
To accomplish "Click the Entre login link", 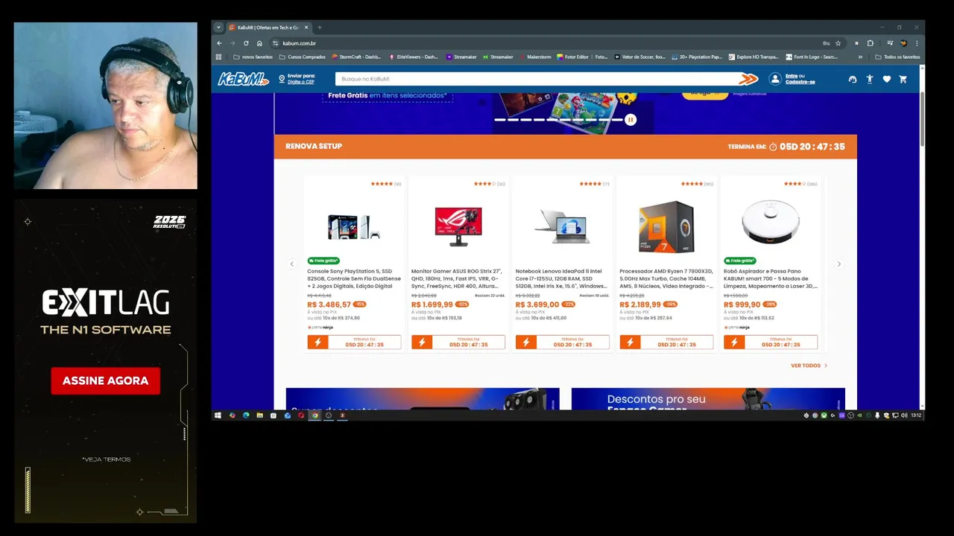I will pyautogui.click(x=792, y=76).
